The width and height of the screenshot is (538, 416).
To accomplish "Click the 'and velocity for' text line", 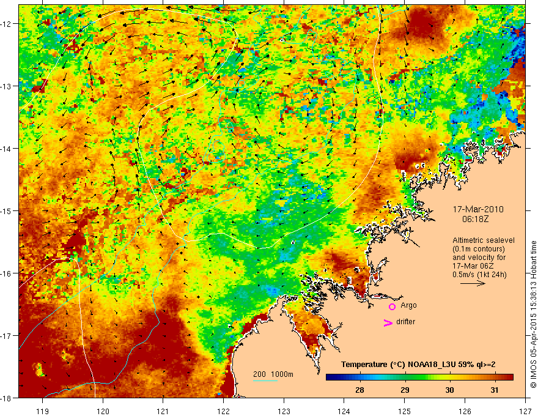I will click(x=479, y=258).
